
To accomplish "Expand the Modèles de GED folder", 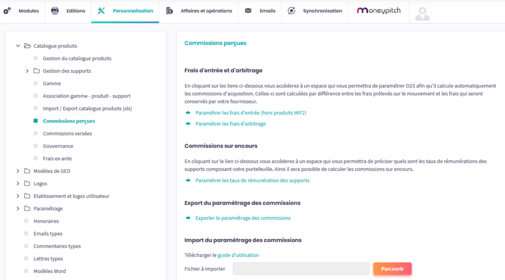I will [18, 171].
